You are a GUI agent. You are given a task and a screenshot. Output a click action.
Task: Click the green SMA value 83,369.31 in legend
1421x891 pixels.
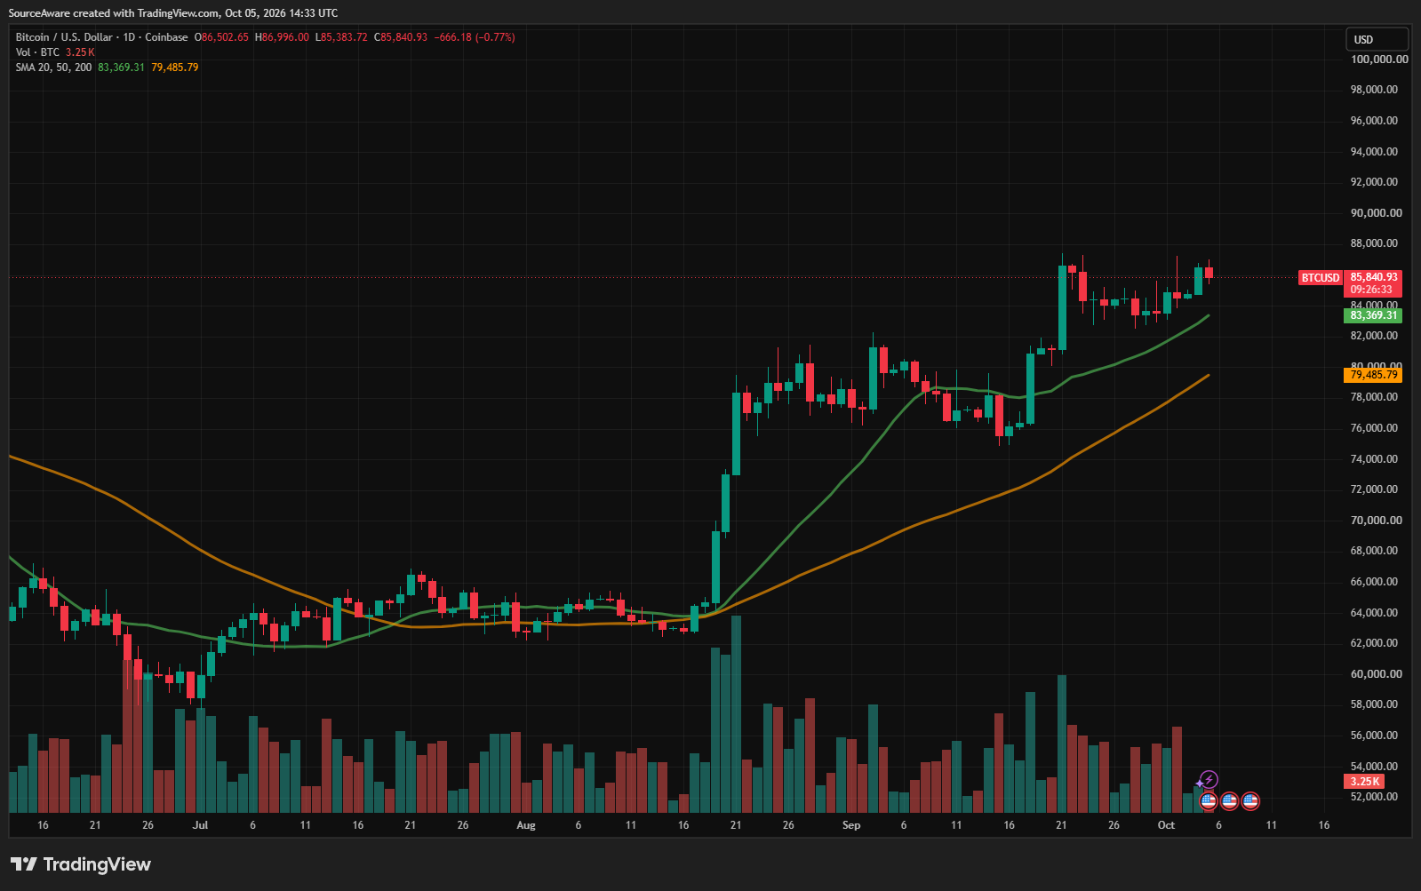coord(121,68)
